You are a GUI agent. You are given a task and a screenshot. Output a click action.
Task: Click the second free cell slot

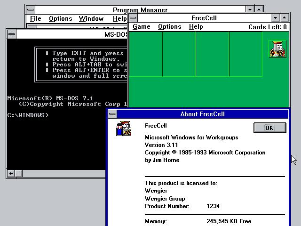[x=179, y=54]
